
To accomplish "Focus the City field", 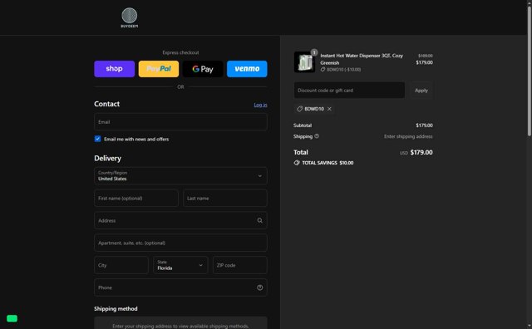I will coord(121,265).
